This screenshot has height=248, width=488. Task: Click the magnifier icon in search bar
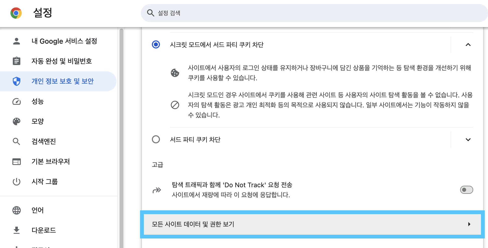click(150, 13)
